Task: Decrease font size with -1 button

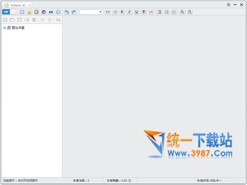Action: tap(115, 12)
